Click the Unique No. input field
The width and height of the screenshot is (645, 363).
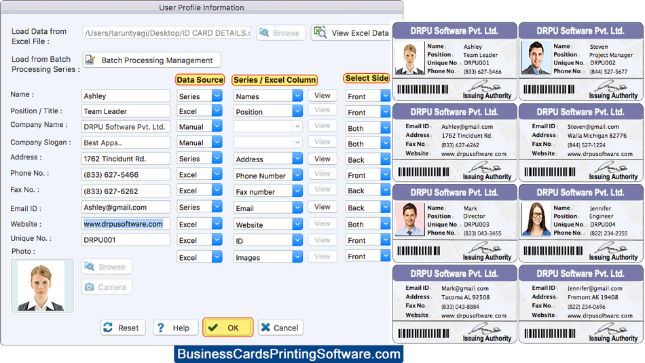coord(126,240)
